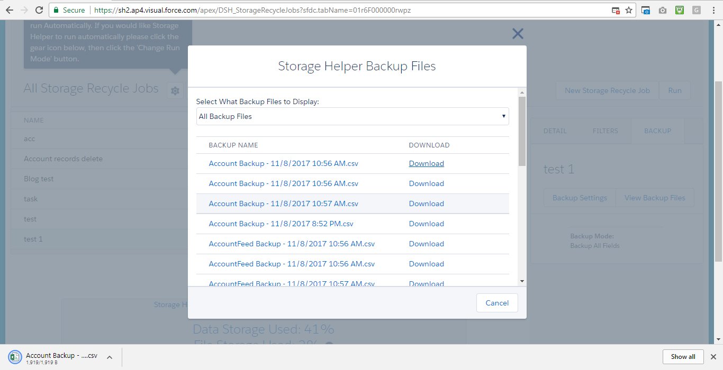The width and height of the screenshot is (723, 370).
Task: Download Account Backup 11/8/2017 8:52 PM.csv
Action: pyautogui.click(x=426, y=224)
